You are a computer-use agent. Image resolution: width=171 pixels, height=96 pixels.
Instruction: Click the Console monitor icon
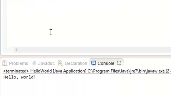point(94,63)
